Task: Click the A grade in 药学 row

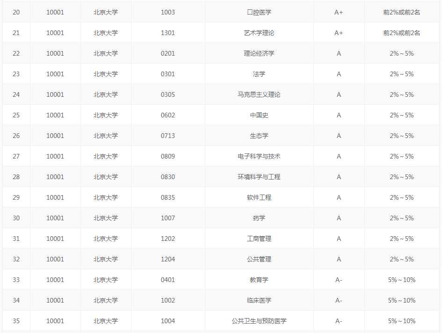Action: (x=339, y=218)
